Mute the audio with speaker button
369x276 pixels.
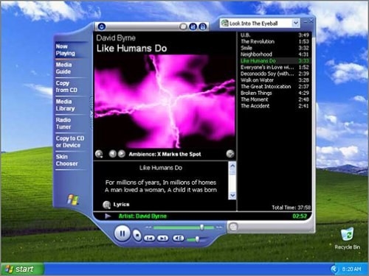179,238
